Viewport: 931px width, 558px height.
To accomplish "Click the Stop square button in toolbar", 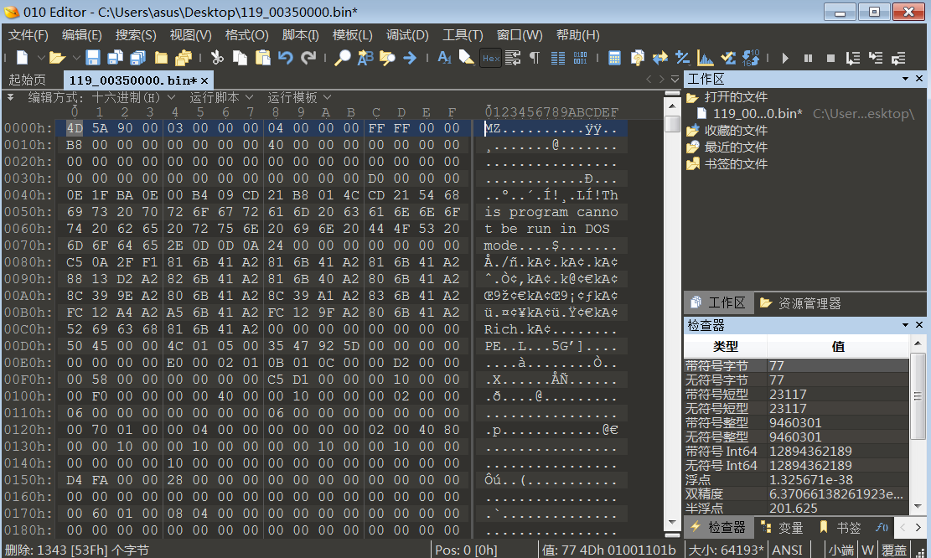I will coord(830,58).
